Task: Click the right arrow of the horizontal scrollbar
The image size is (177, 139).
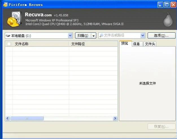Action: 115,118
